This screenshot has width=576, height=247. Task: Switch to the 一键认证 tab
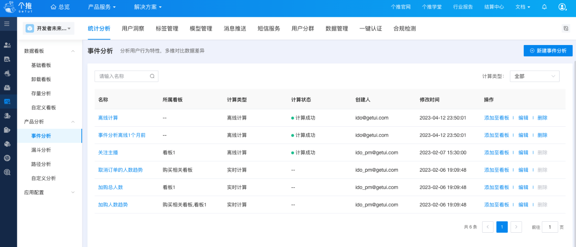click(x=371, y=29)
